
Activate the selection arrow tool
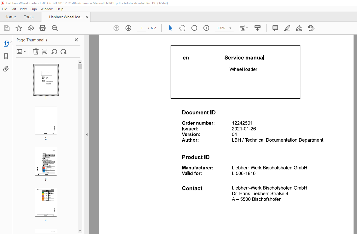[170, 28]
